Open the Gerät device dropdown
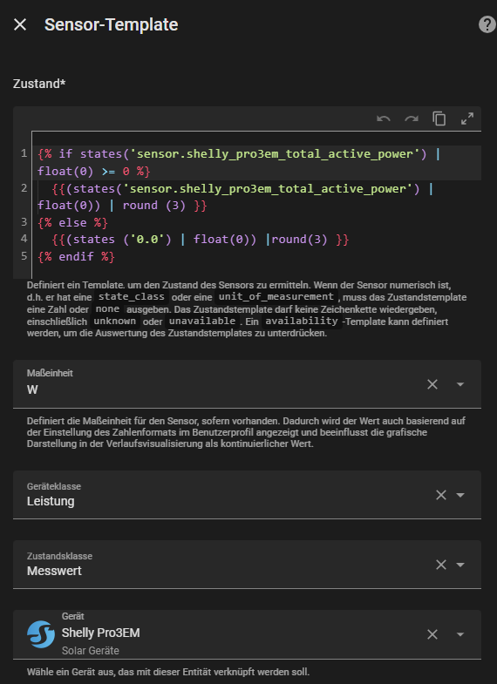497x684 pixels. [x=460, y=634]
